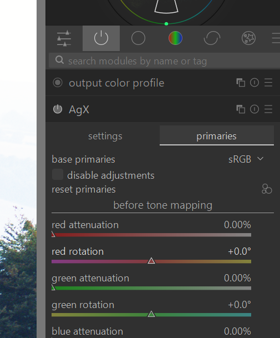280x338 pixels.
Task: Click the red rotation +0.0° value
Action: 240,251
